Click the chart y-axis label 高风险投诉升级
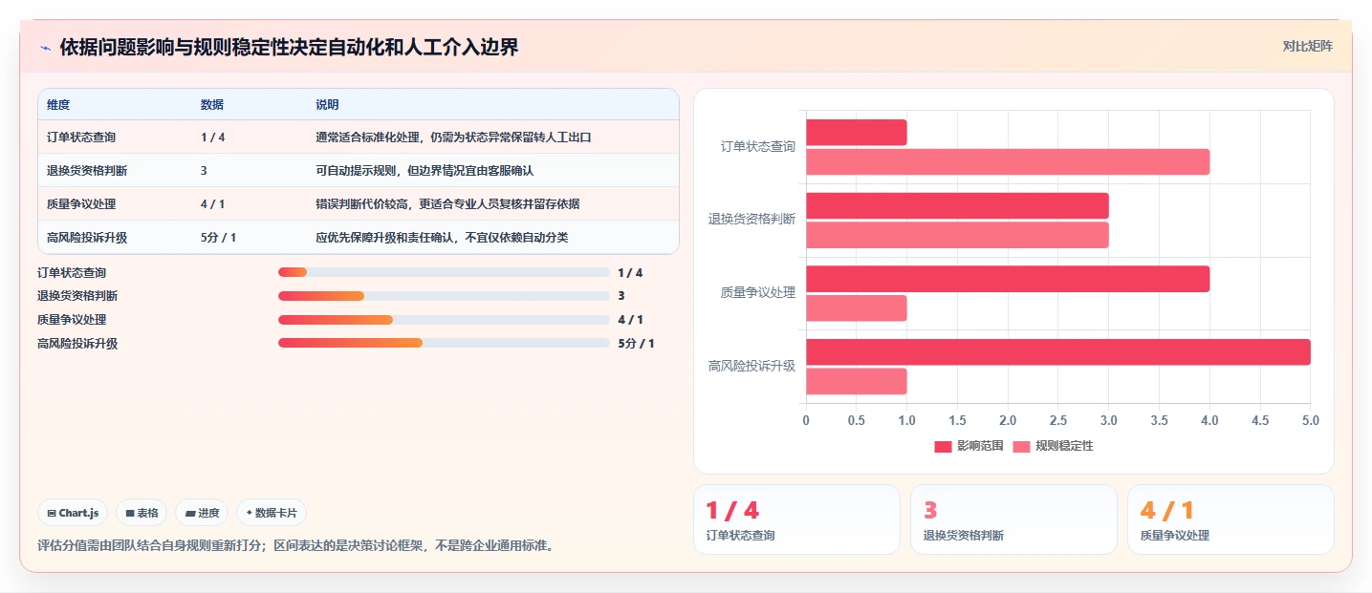 point(751,366)
